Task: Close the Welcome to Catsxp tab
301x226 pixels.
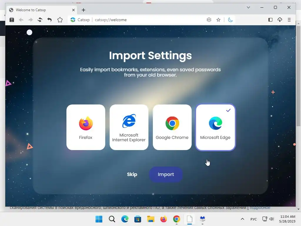Action: (73, 10)
